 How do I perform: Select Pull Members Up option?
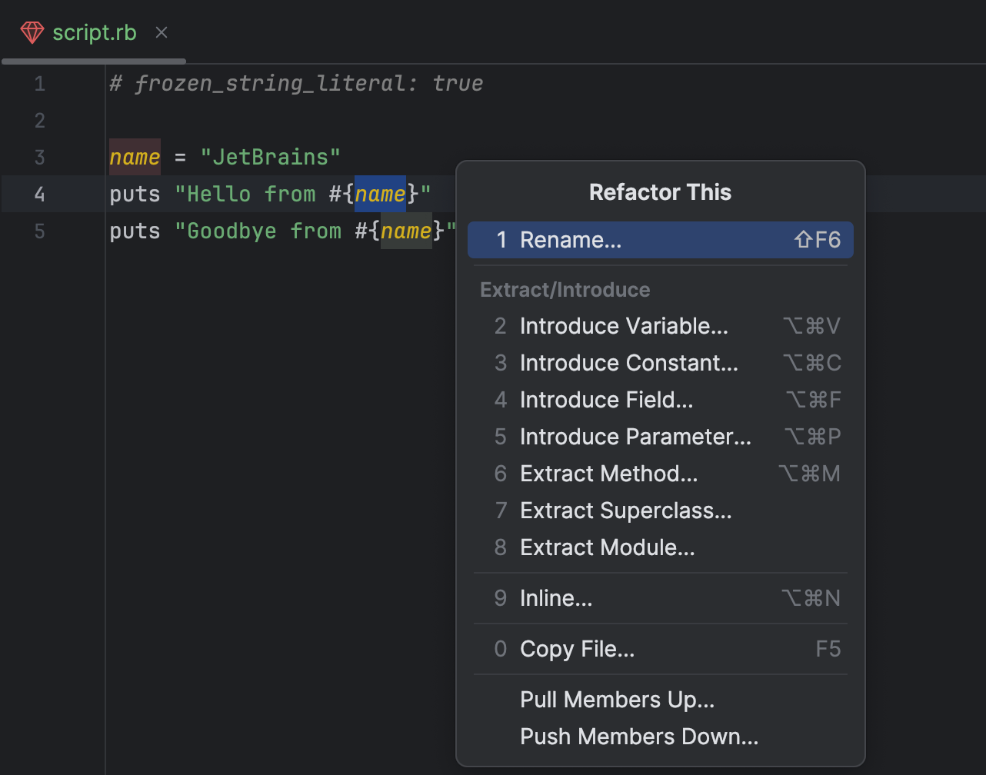coord(617,700)
